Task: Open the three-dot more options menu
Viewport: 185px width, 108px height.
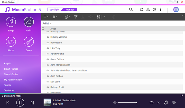Action: [x=161, y=10]
